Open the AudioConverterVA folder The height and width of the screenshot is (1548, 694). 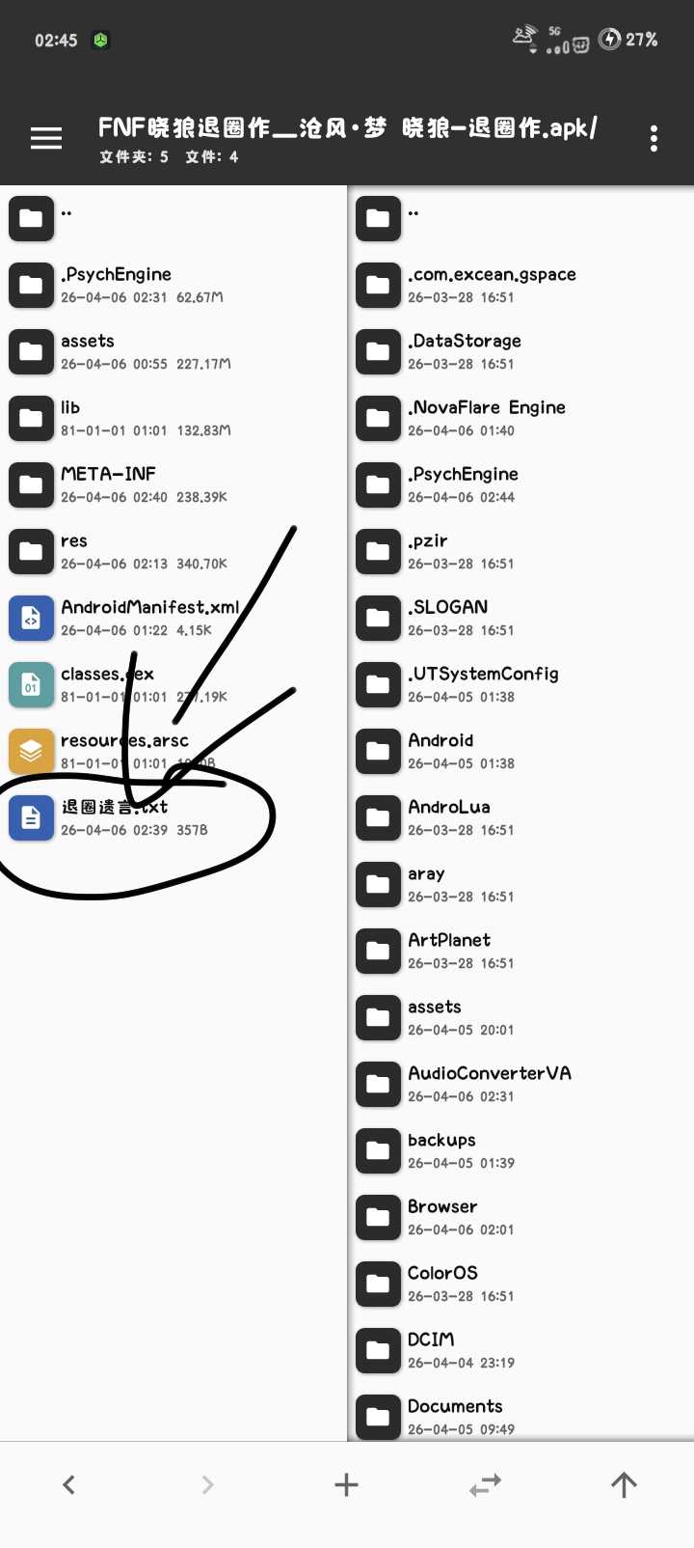click(x=520, y=1084)
